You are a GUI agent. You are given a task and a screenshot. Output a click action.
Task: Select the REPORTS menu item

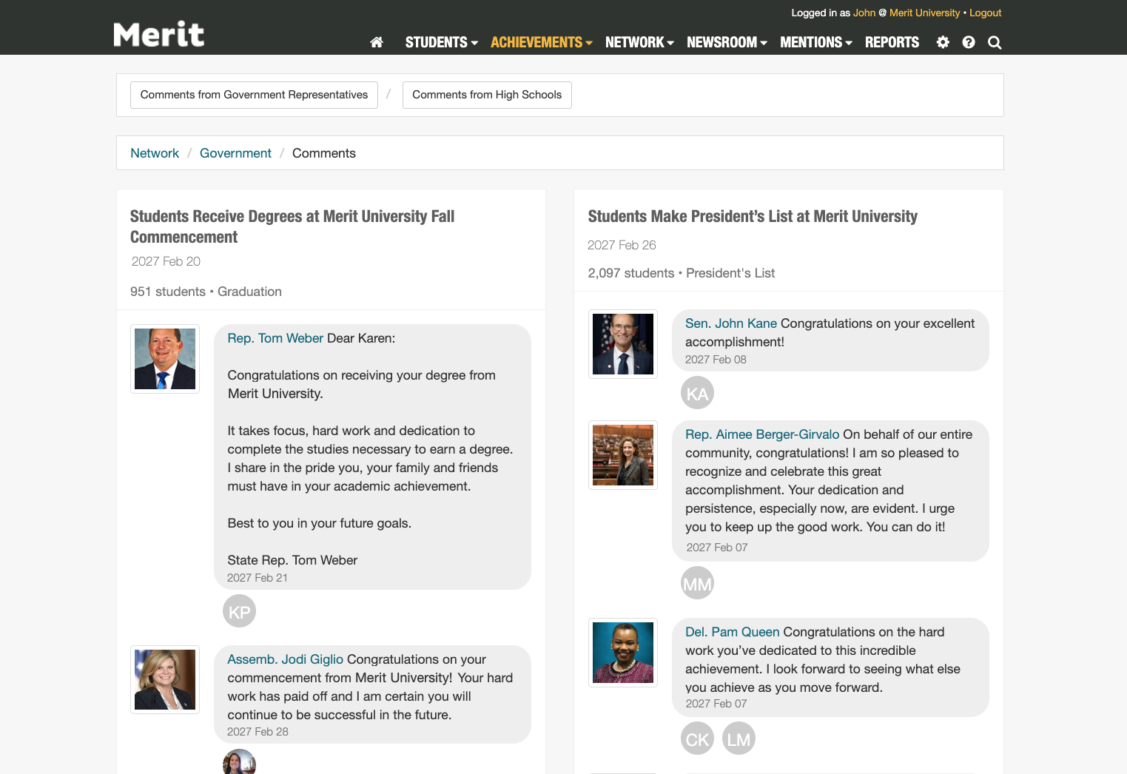point(892,42)
